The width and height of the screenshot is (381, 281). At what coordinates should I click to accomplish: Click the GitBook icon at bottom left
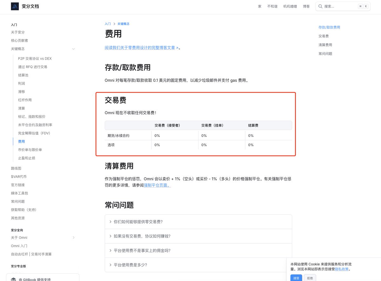(x=13, y=279)
